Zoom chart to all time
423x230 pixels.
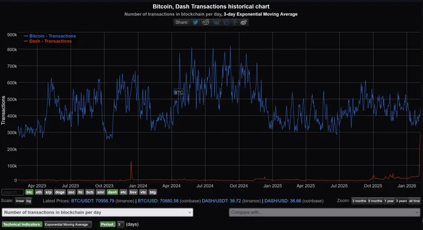click(414, 201)
